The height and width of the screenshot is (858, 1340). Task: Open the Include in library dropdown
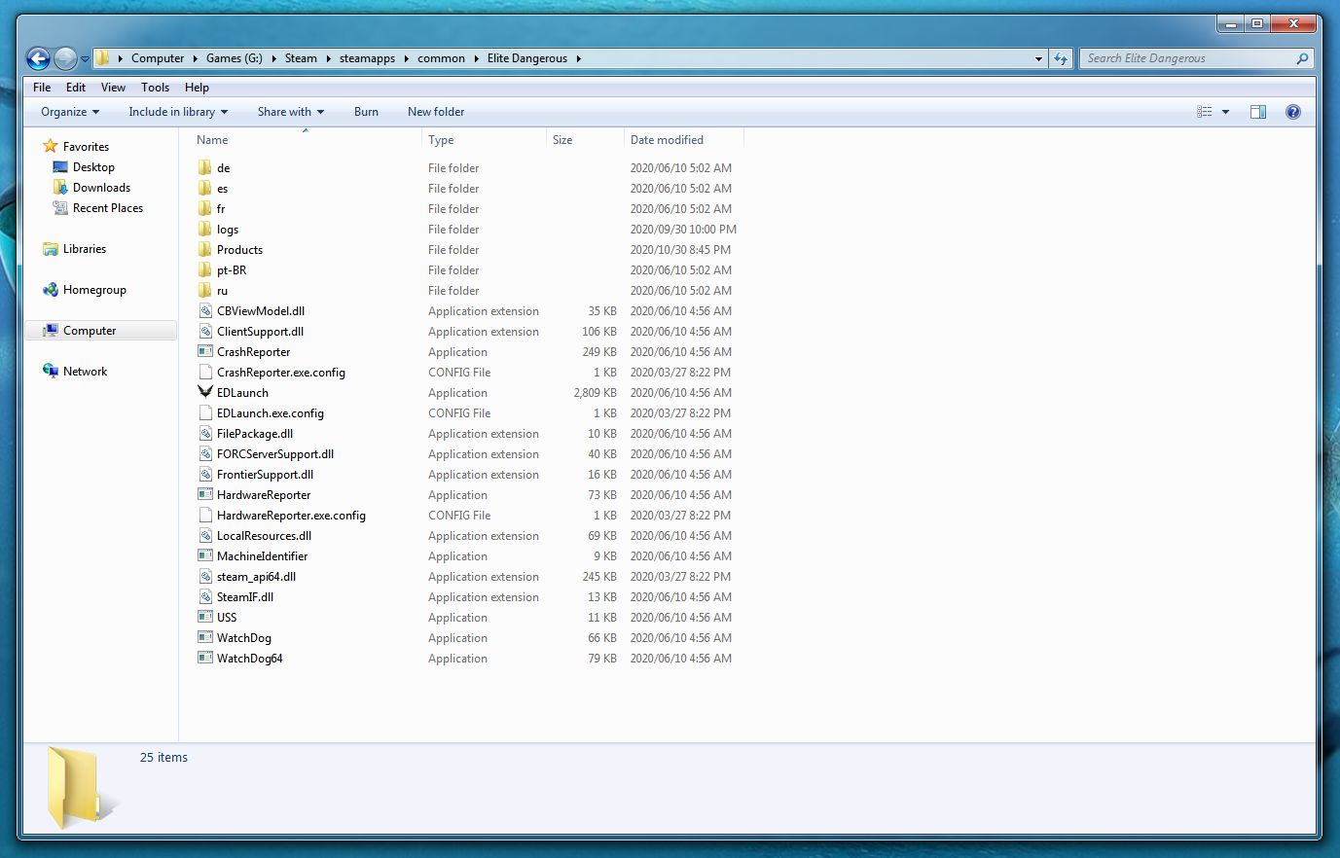178,112
